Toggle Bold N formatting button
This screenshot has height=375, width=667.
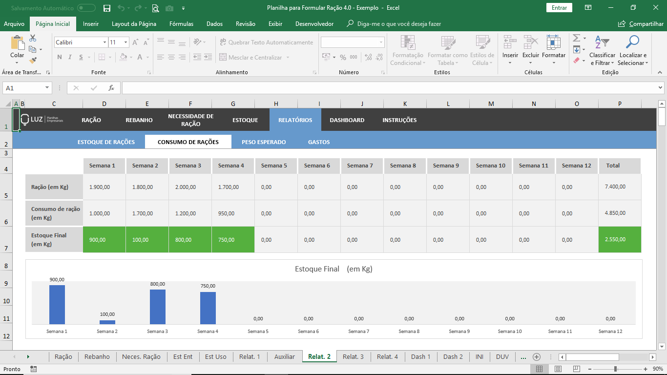(x=60, y=57)
